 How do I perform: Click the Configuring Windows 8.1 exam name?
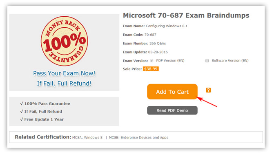pyautogui.click(x=167, y=26)
